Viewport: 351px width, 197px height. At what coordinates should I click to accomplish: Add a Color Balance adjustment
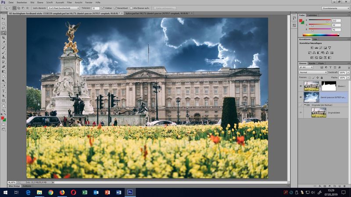pos(314,53)
